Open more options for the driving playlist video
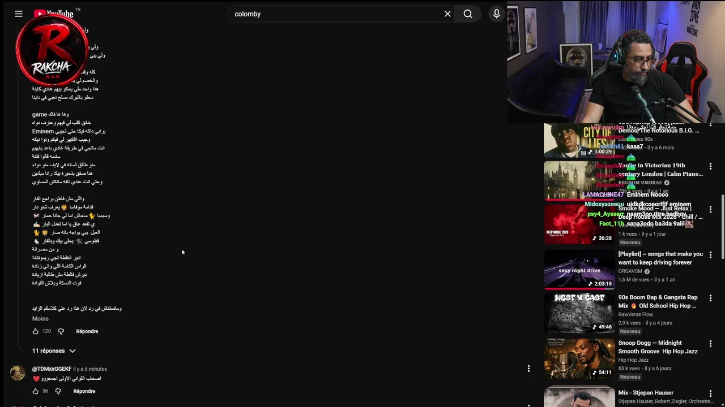The height and width of the screenshot is (407, 725). [x=710, y=255]
